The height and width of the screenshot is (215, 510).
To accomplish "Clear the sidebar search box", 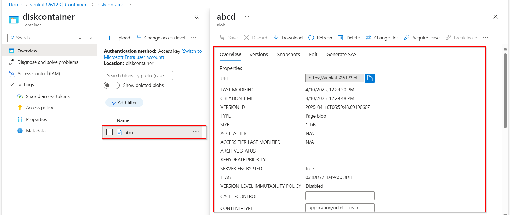I will (x=80, y=38).
